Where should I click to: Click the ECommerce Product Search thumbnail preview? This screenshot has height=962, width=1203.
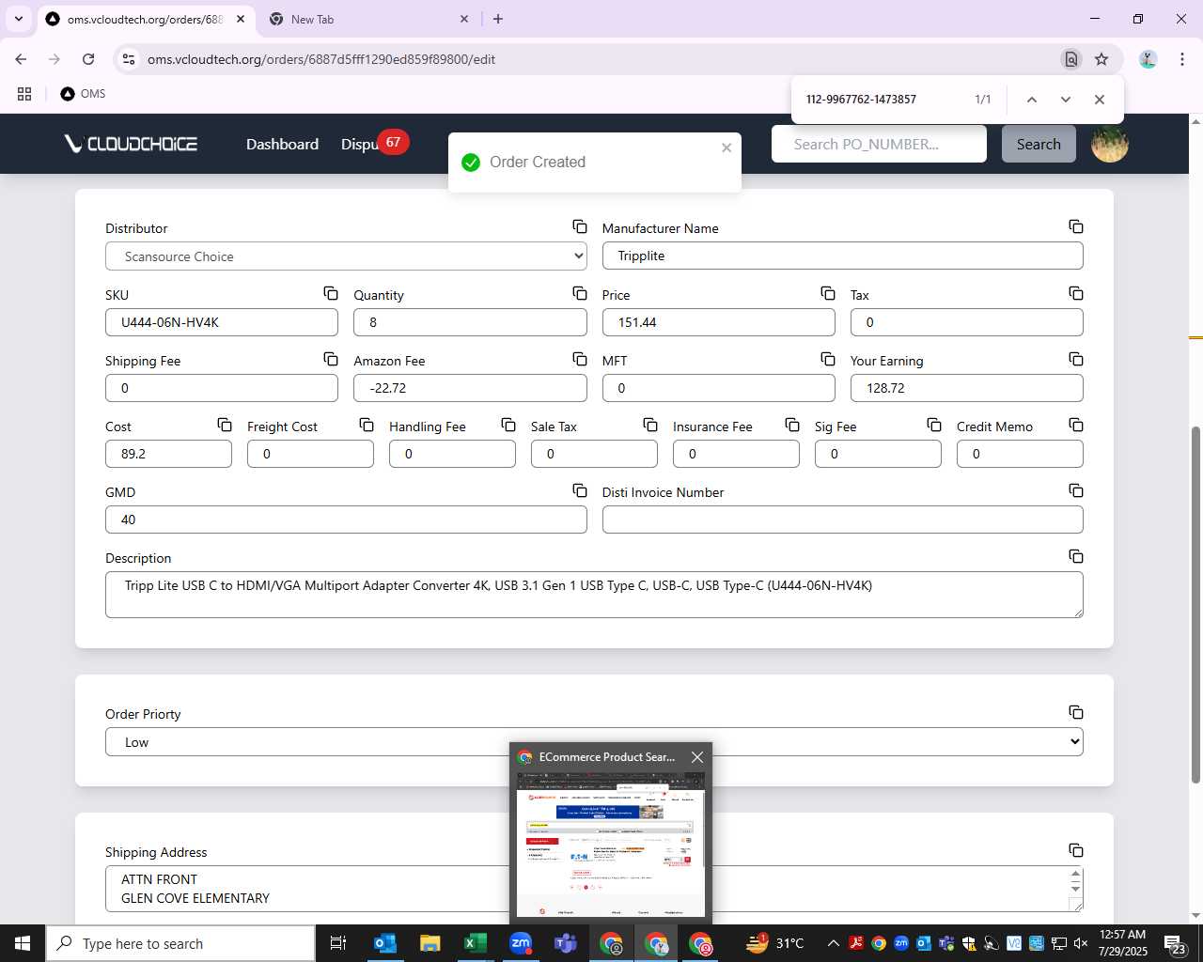click(611, 844)
